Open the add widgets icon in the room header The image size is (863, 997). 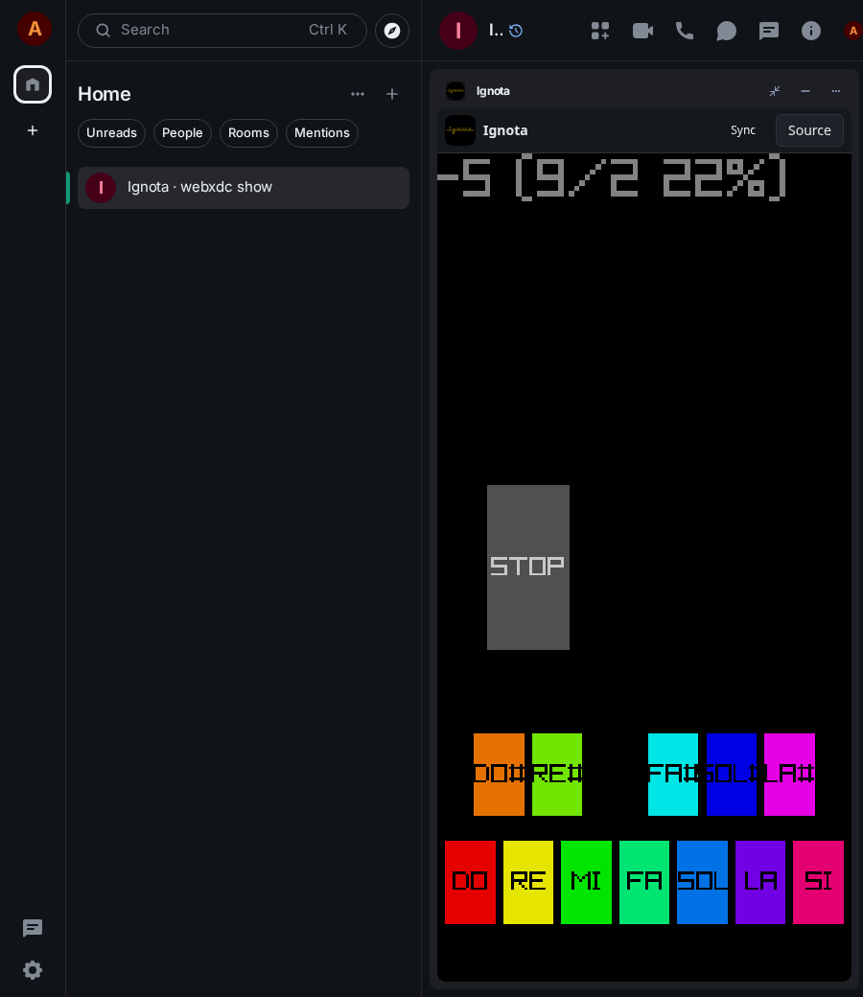tap(600, 31)
